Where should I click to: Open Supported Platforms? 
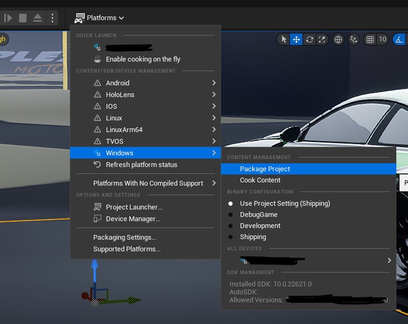(x=146, y=249)
